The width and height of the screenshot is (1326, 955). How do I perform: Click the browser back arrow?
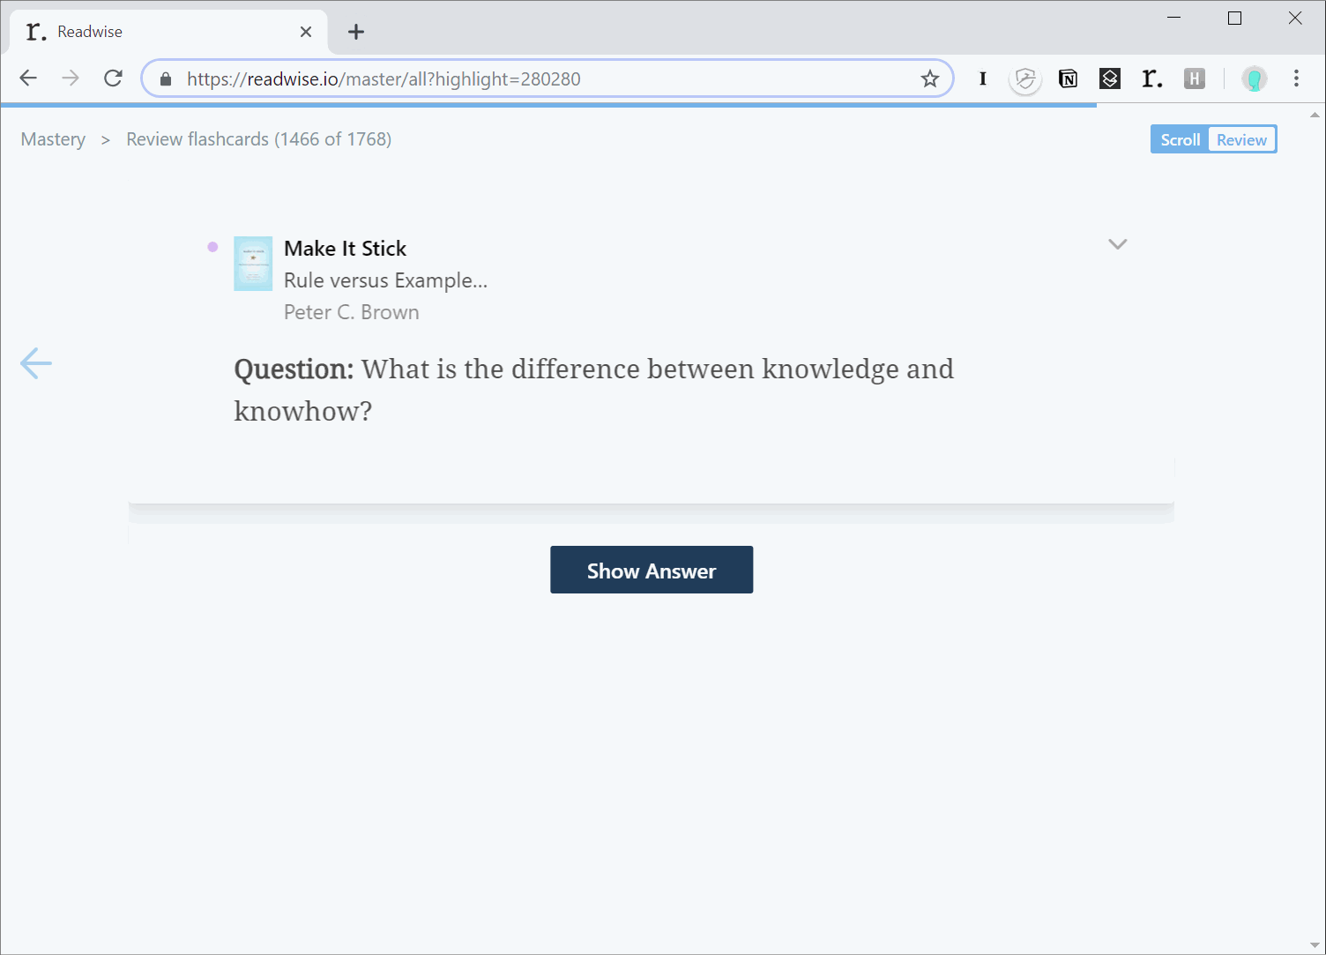[x=28, y=78]
